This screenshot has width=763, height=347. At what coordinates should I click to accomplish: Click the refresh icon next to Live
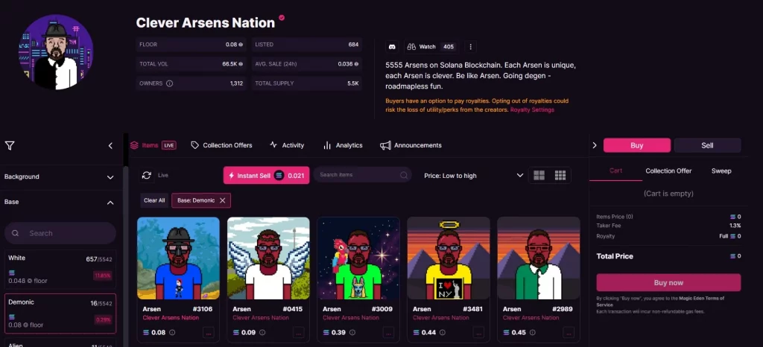coord(147,175)
